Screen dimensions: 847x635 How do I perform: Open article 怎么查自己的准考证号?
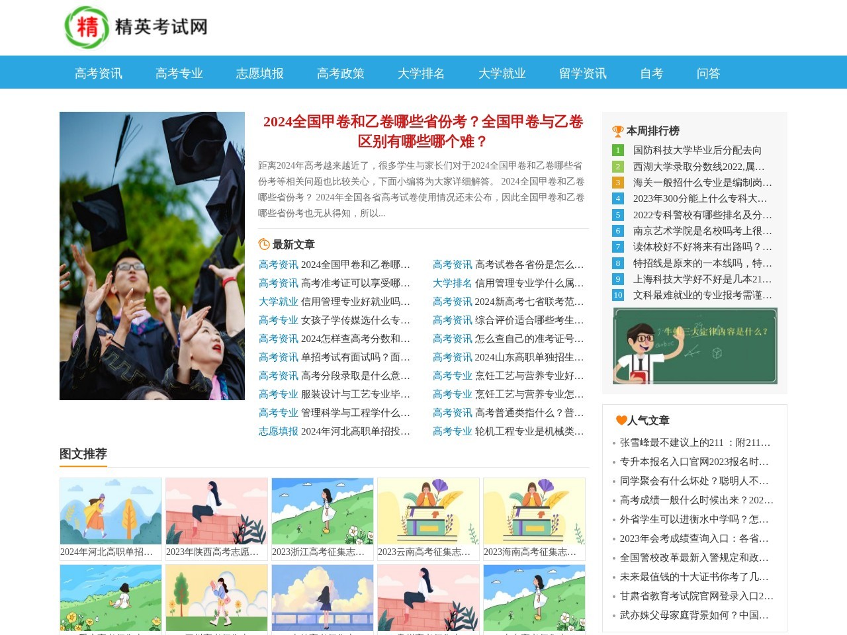pos(529,339)
